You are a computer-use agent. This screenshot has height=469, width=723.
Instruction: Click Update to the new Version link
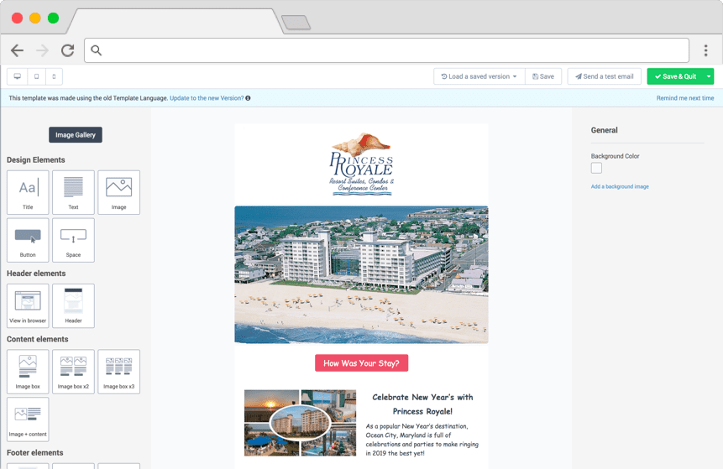(207, 98)
